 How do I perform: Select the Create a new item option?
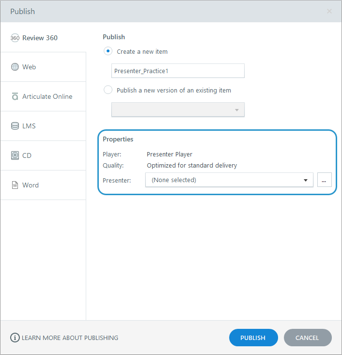click(108, 51)
